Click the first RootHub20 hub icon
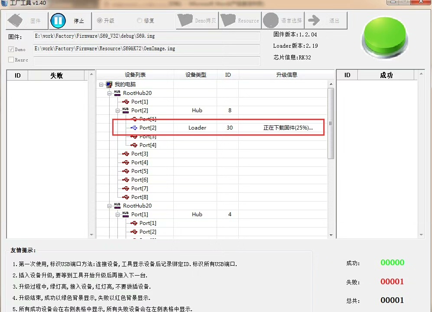 (117, 93)
